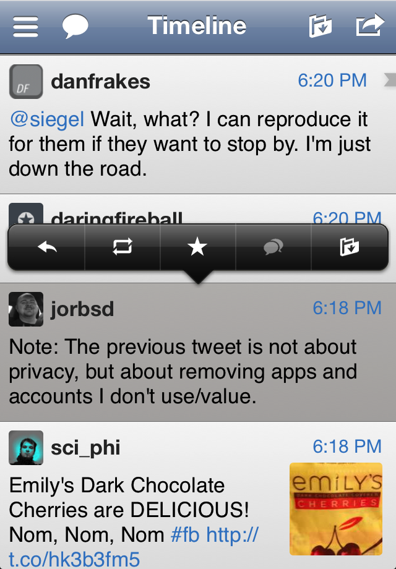
Task: Open the hamburger menu in header
Action: pos(25,26)
